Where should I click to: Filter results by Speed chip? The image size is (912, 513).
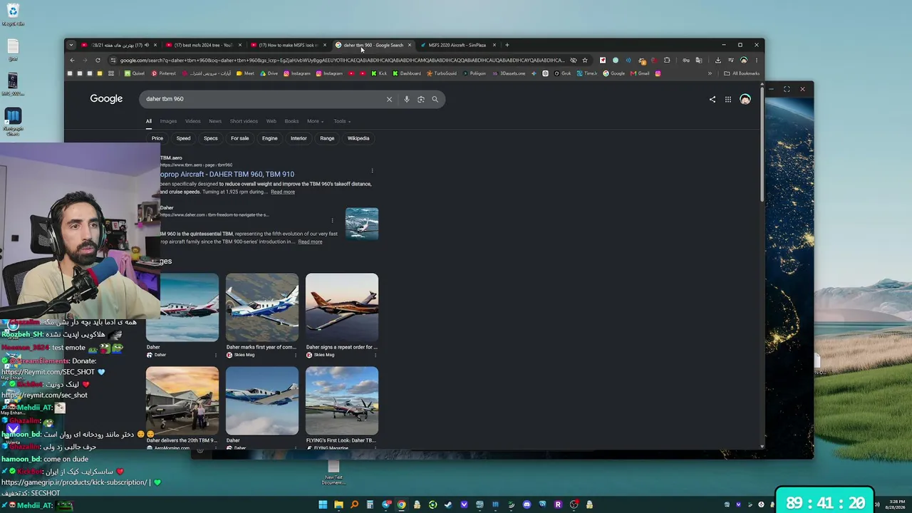(183, 138)
